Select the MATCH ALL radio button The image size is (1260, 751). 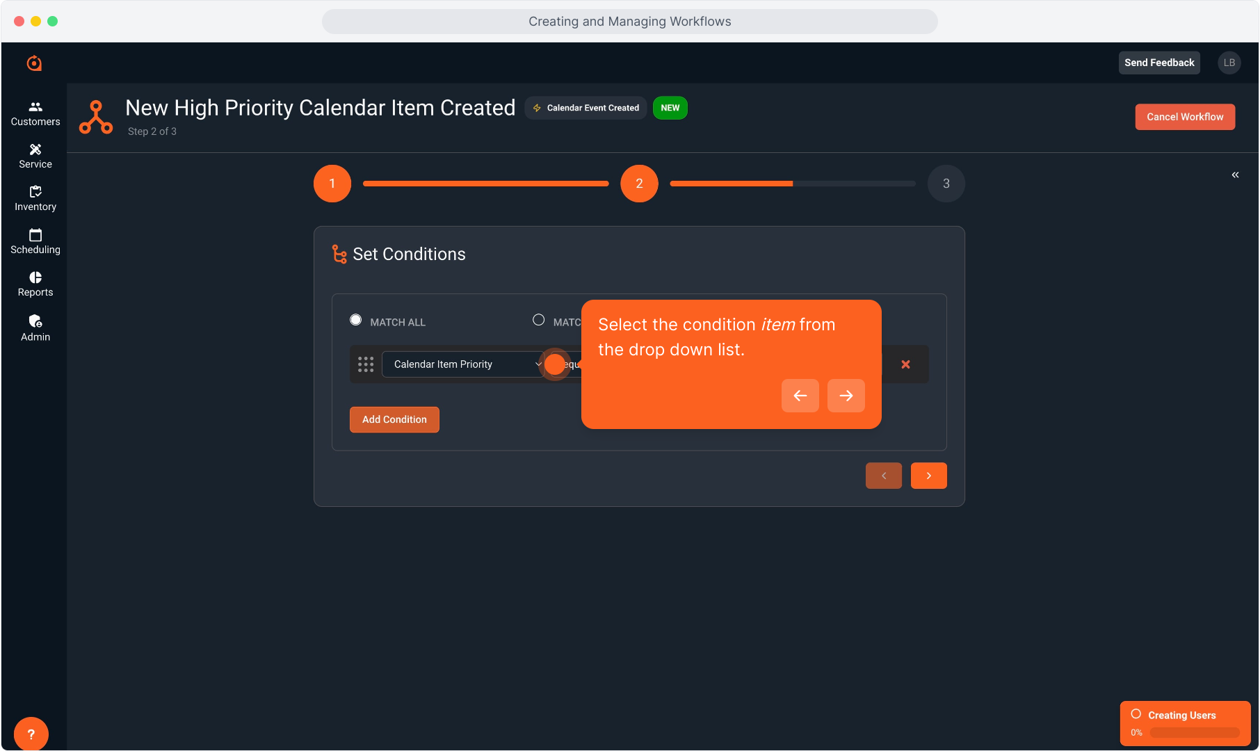[x=356, y=320]
